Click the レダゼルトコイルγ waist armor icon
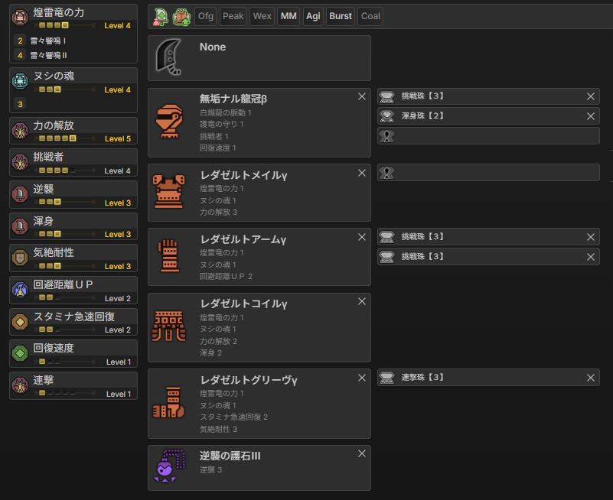Screen dimensions: 613x500 point(168,325)
